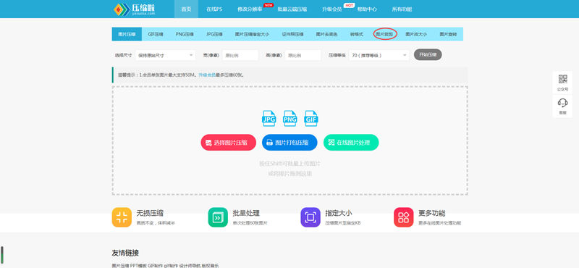Go to 首页 in the top navigation
This screenshot has height=268, width=579.
point(187,9)
